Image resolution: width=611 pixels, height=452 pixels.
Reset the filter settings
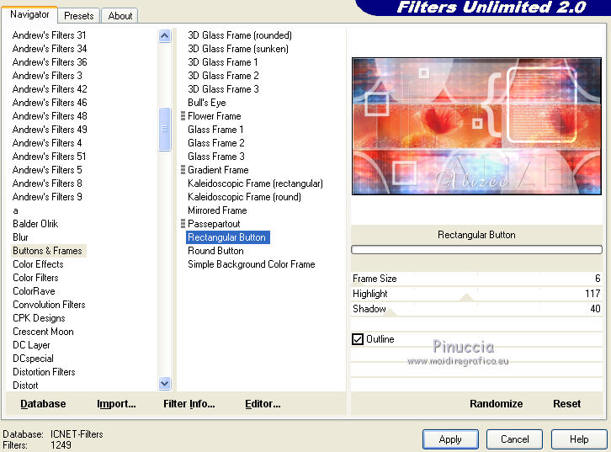(x=566, y=404)
